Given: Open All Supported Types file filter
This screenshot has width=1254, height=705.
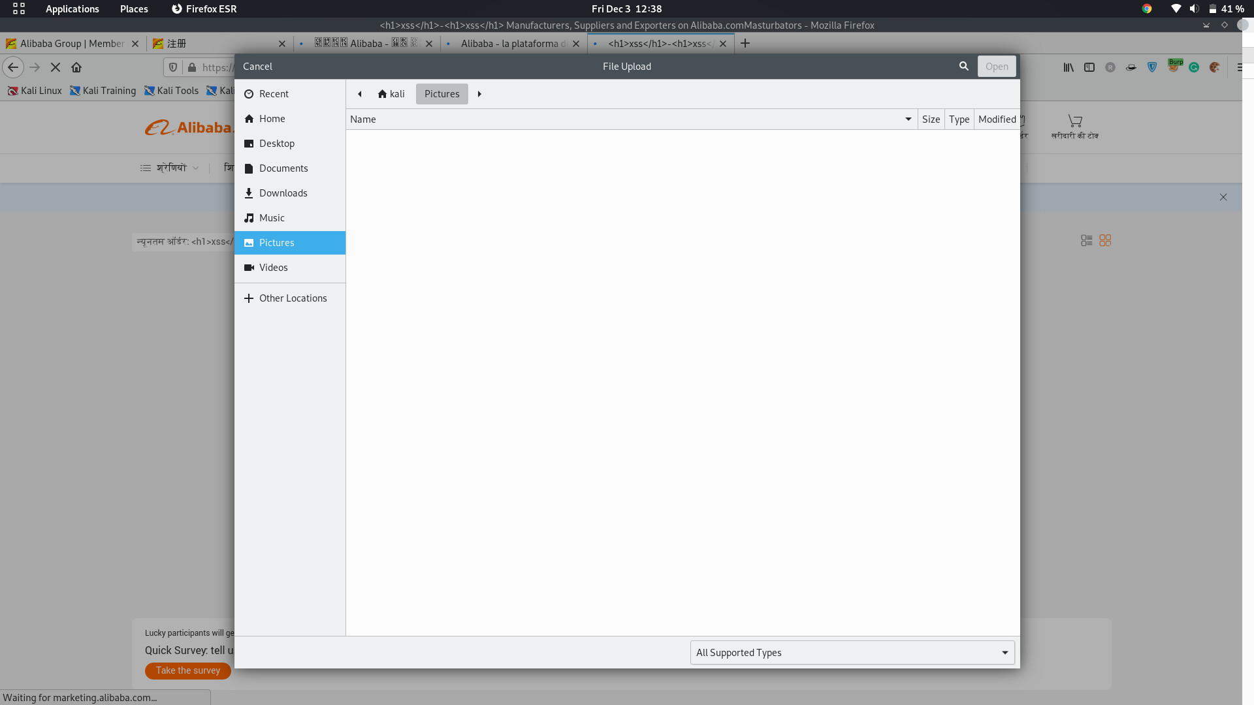Looking at the screenshot, I should [x=852, y=653].
